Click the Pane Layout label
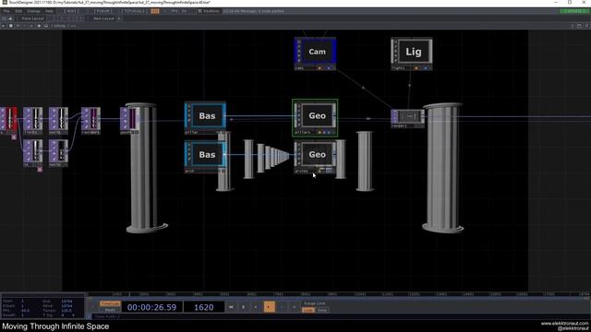Viewport: 591px width, 332px height. (32, 18)
